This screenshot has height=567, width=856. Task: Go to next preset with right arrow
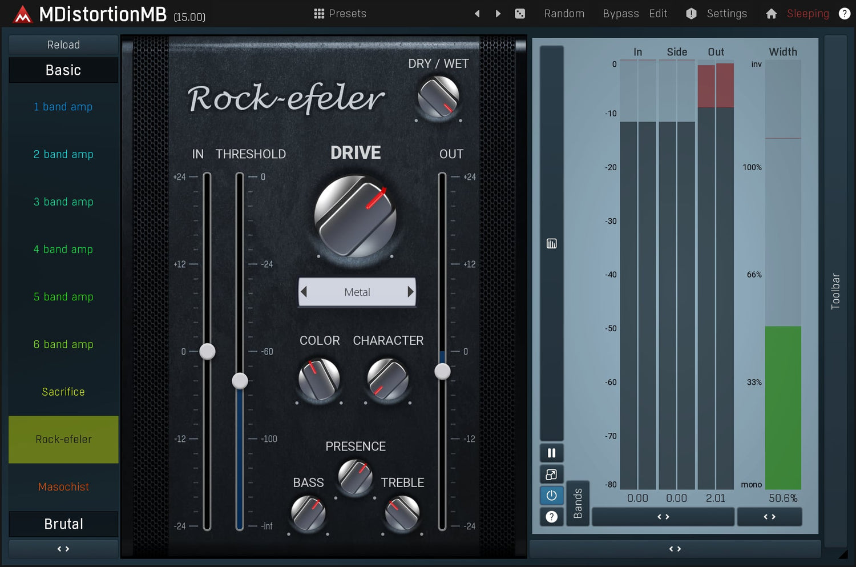[x=498, y=14]
